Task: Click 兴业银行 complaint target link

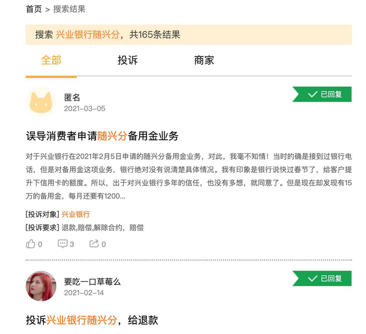Action: click(x=76, y=214)
